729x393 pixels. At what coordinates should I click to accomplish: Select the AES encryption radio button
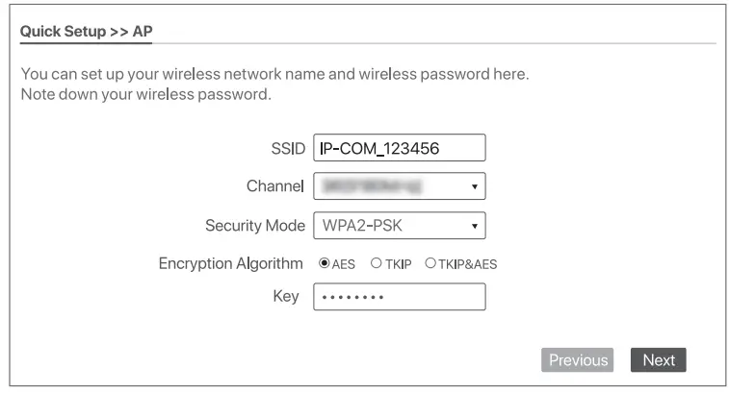click(325, 264)
